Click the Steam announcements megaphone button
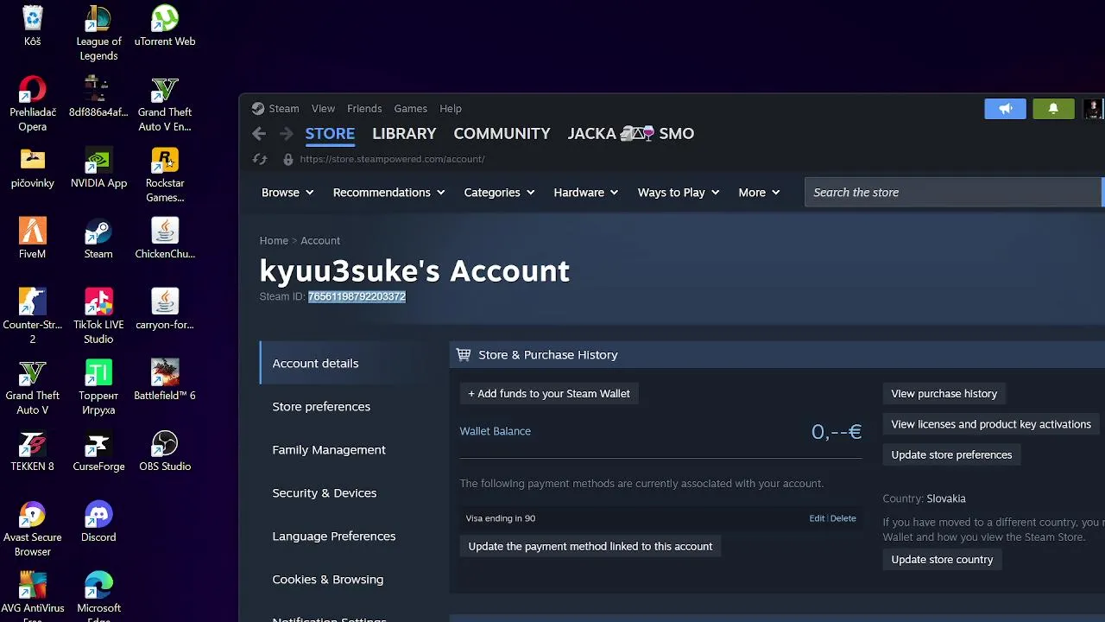The image size is (1105, 622). 1005,109
